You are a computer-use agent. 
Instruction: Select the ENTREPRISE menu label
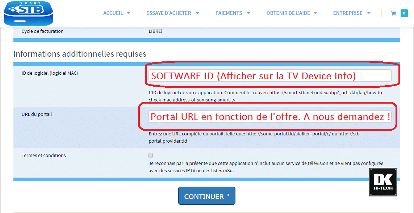pos(348,13)
